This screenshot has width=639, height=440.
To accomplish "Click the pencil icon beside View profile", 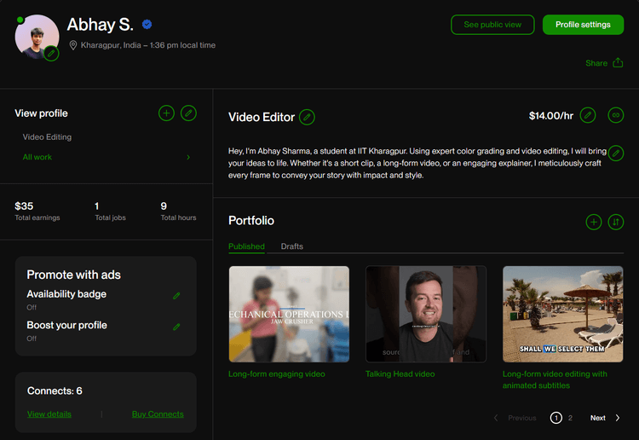I will pos(188,113).
